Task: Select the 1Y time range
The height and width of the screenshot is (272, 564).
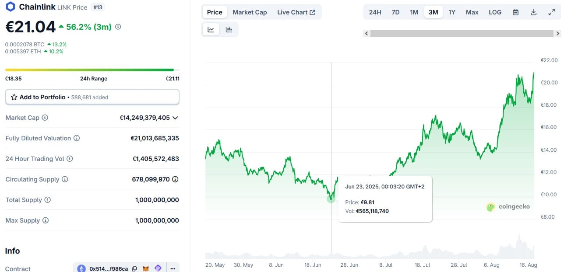Action: pyautogui.click(x=452, y=12)
